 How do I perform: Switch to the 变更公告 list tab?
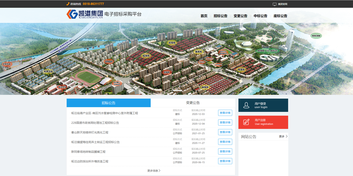coord(193,103)
